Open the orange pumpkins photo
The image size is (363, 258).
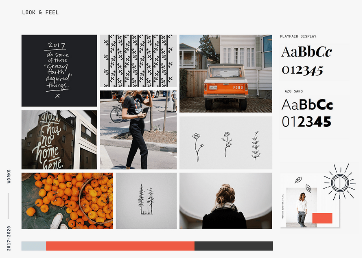tap(68, 201)
